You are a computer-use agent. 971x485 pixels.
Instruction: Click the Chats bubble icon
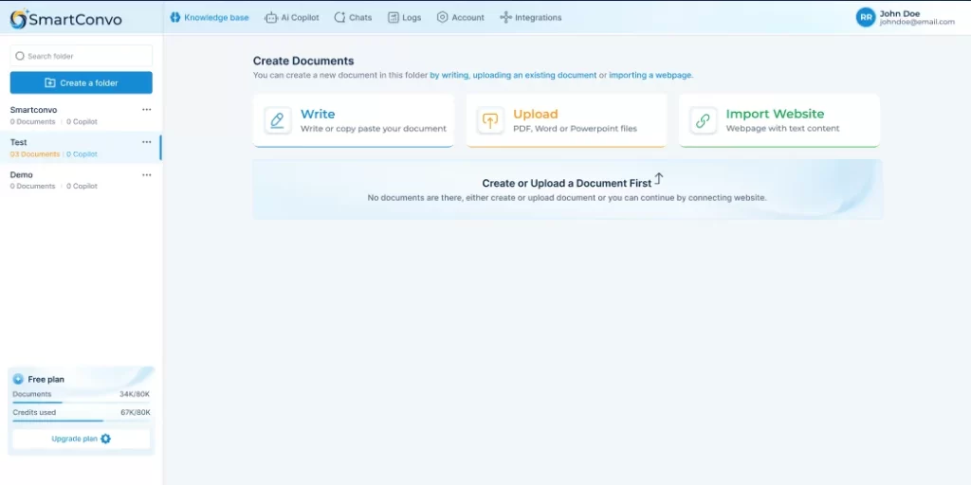pos(339,17)
